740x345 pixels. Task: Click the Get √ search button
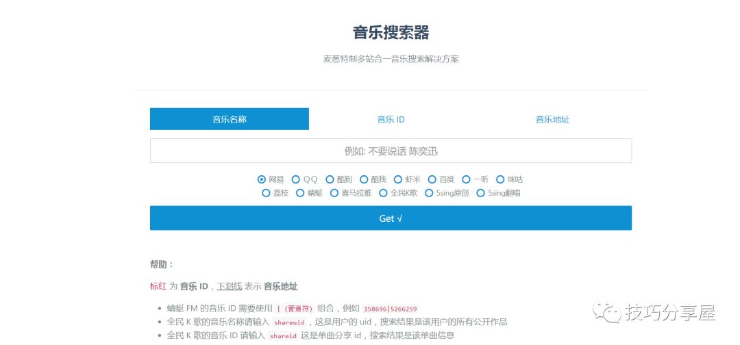[391, 218]
